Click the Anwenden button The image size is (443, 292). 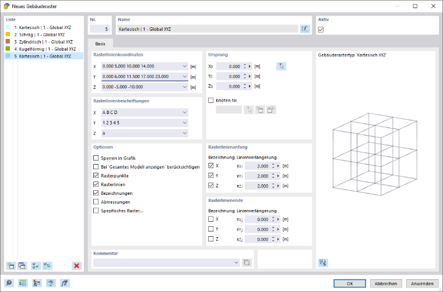point(422,283)
